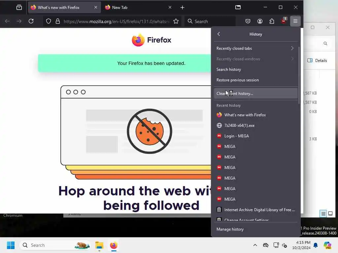
Task: Go back from History panel to main menu
Action: pyautogui.click(x=219, y=34)
